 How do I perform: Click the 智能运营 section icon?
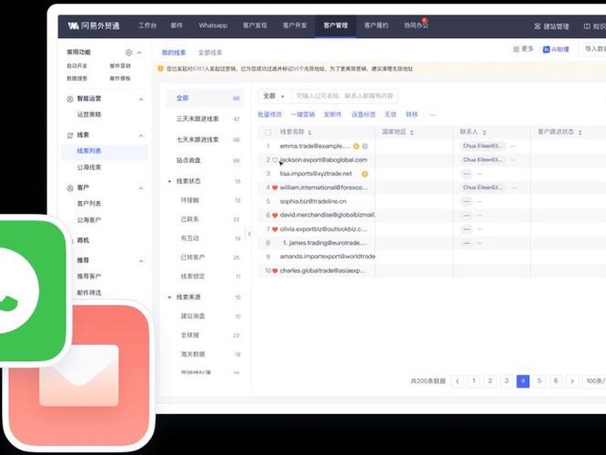(70, 99)
